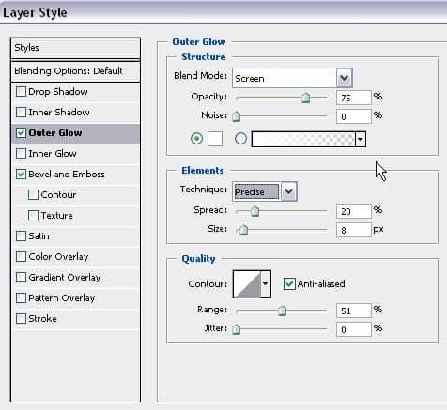This screenshot has height=410, width=447.
Task: Disable the Bevel and Emboss checkbox
Action: click(21, 175)
